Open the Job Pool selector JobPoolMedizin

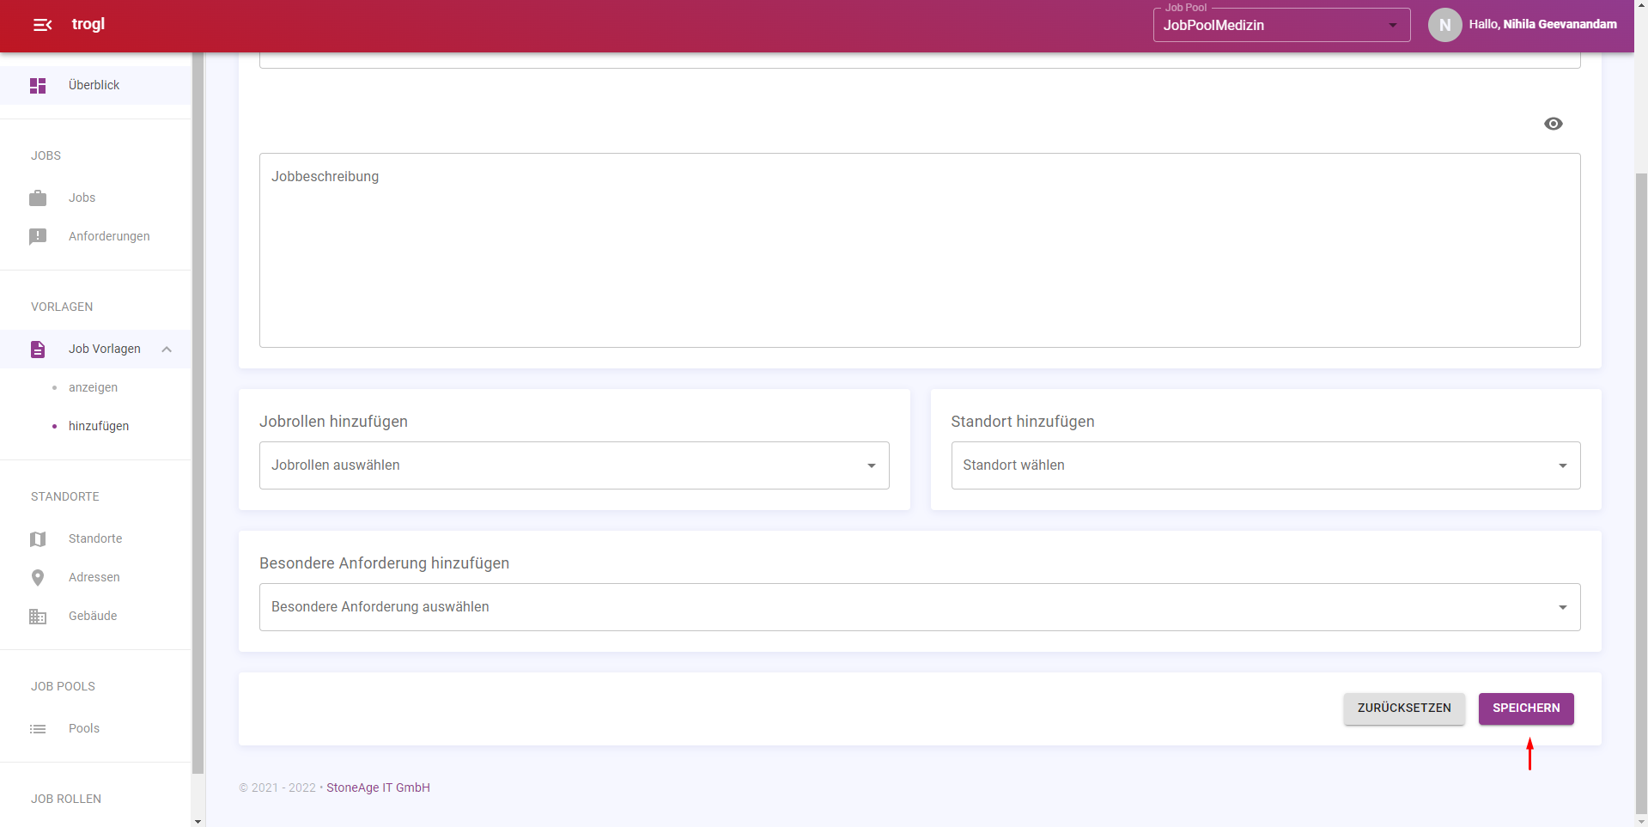coord(1280,26)
